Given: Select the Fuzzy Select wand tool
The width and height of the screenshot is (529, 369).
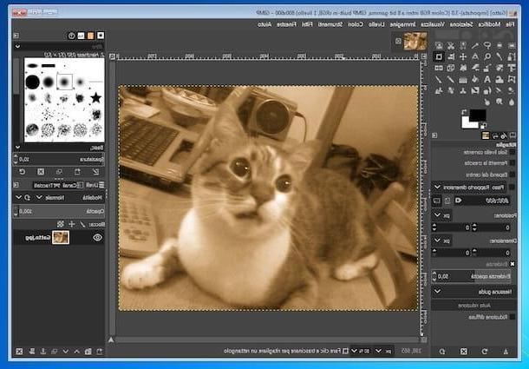Looking at the screenshot, I should click(475, 46).
